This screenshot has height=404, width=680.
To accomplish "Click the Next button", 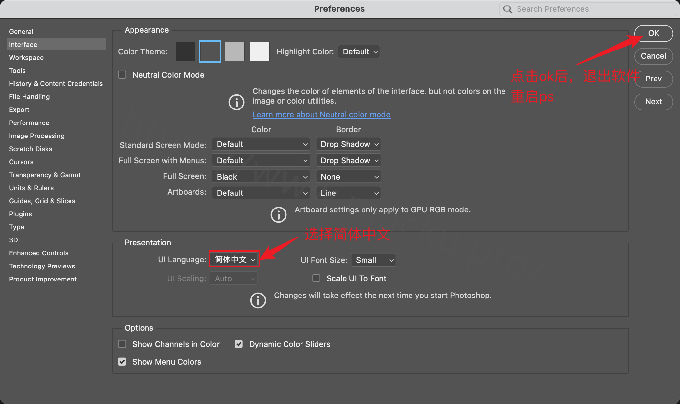I will pyautogui.click(x=653, y=102).
